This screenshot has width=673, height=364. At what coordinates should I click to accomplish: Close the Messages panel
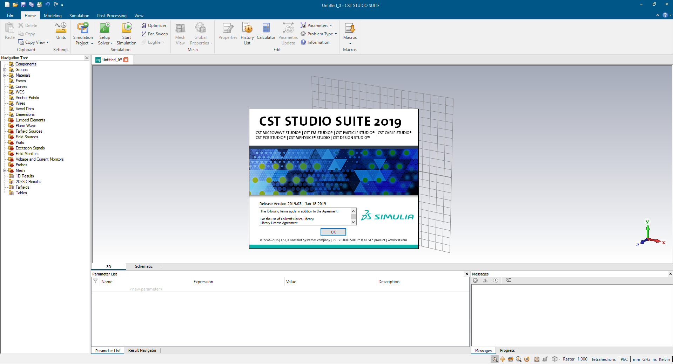(x=670, y=274)
